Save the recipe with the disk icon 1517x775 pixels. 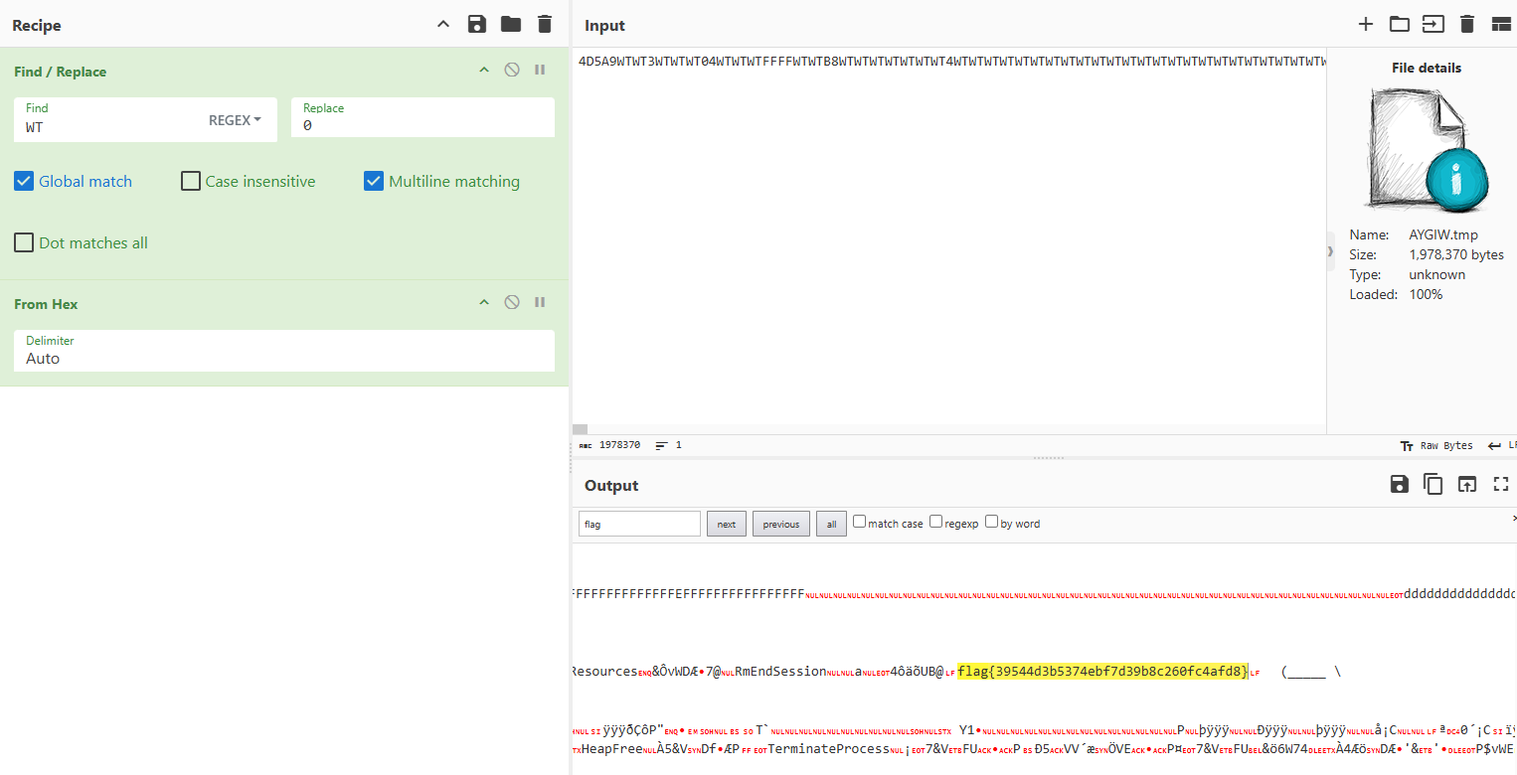coord(477,25)
